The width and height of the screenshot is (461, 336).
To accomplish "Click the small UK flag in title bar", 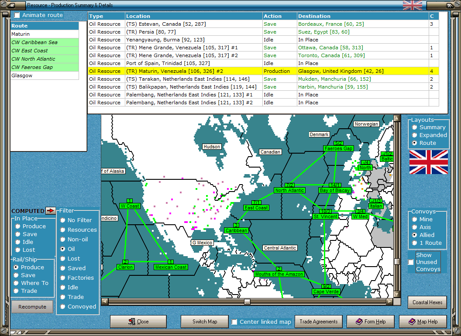I will tap(412, 5).
